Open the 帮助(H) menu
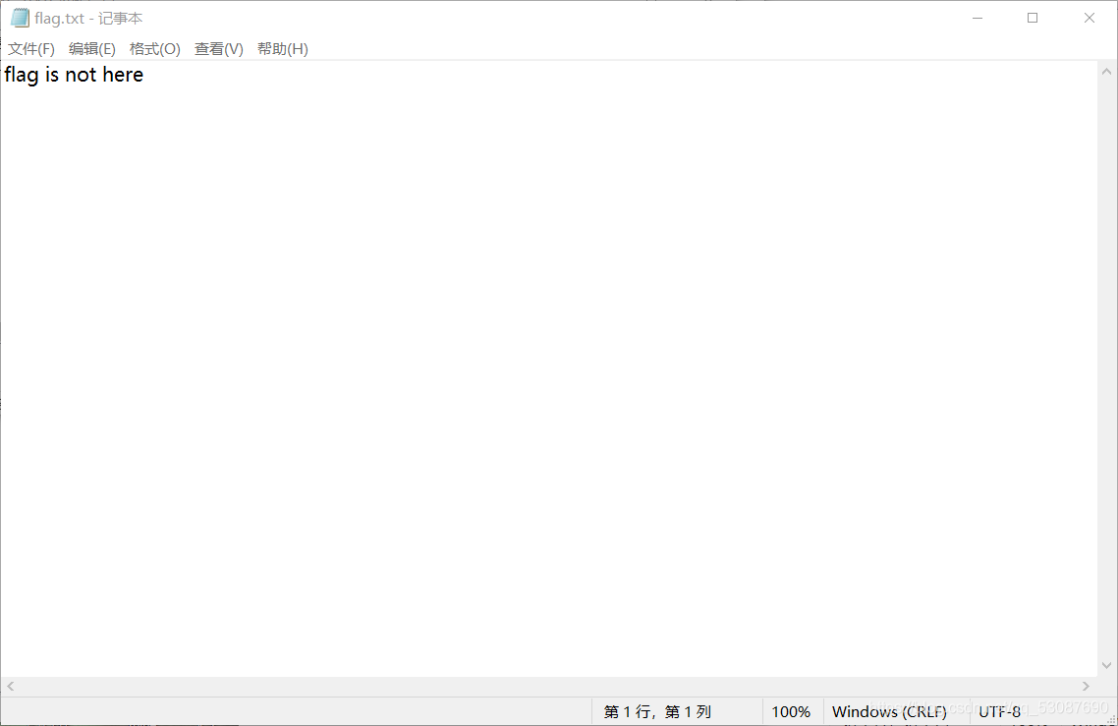The width and height of the screenshot is (1118, 726). pyautogui.click(x=282, y=48)
